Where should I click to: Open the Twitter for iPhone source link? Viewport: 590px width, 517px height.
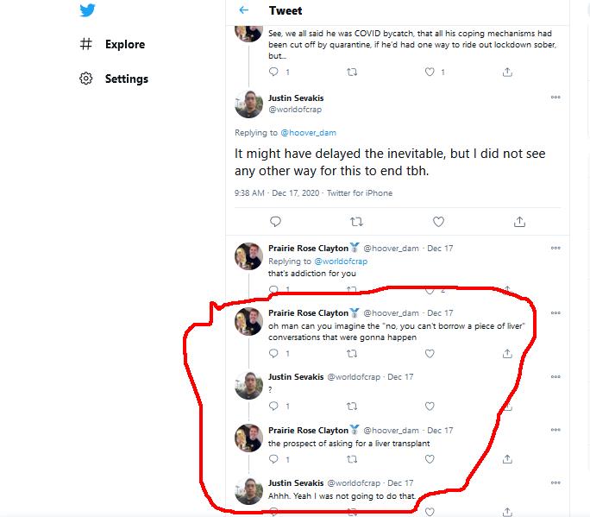tap(359, 192)
